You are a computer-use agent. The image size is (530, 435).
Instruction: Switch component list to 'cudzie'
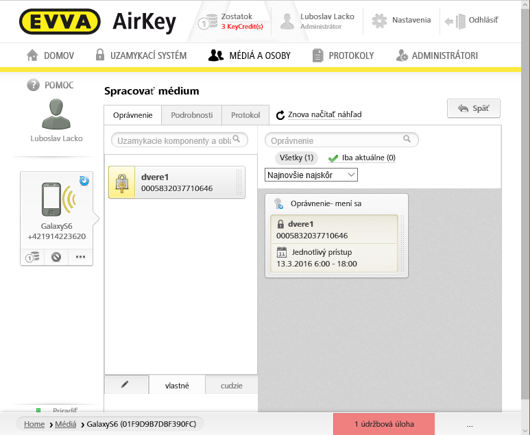[x=231, y=386]
